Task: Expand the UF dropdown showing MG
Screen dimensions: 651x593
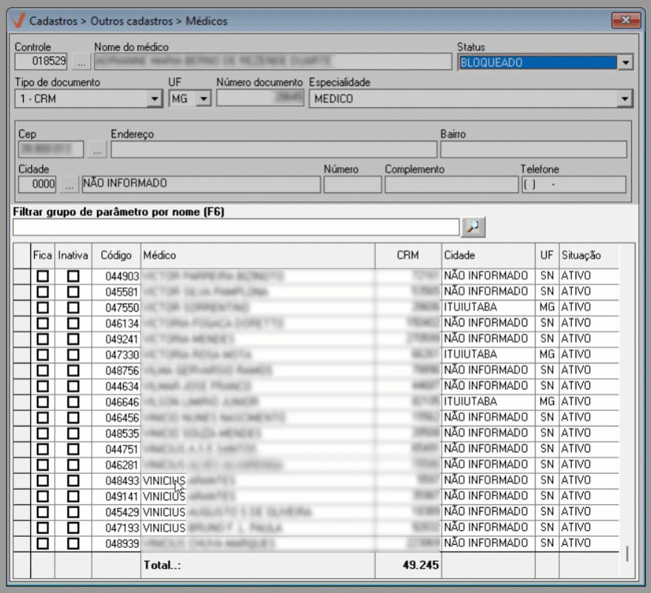Action: (204, 98)
